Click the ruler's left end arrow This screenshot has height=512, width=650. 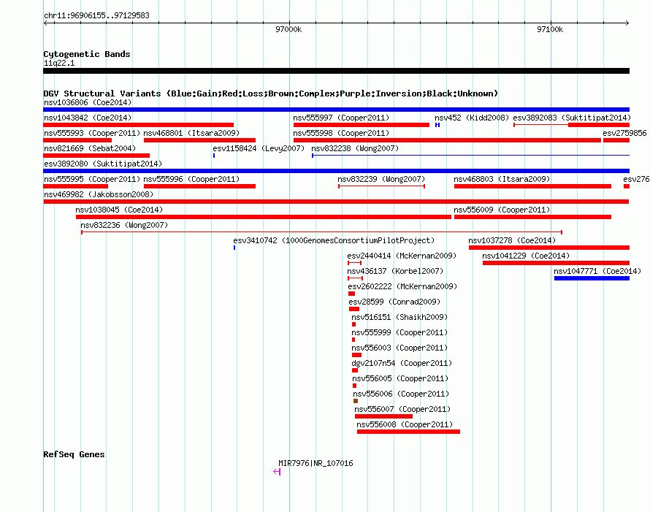pyautogui.click(x=45, y=23)
